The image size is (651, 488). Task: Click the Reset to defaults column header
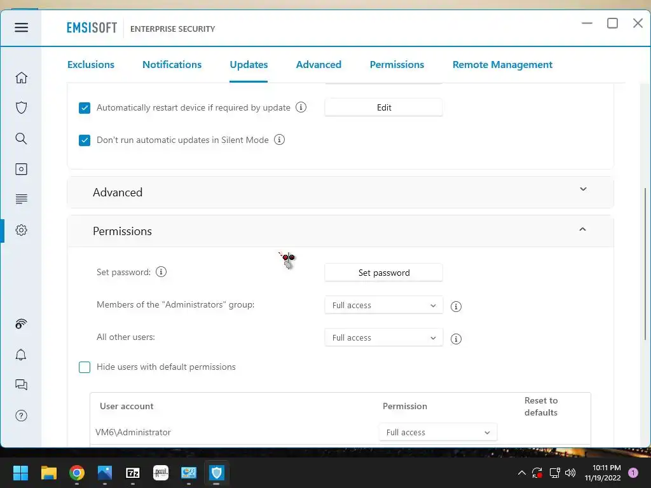pyautogui.click(x=541, y=406)
